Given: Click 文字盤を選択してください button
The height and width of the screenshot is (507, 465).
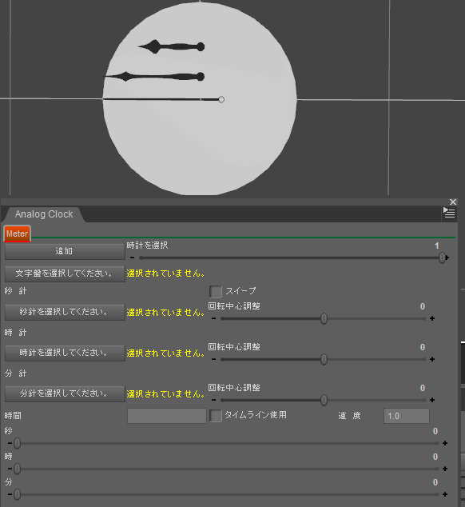Looking at the screenshot, I should (65, 273).
